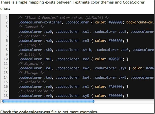Click the .re1 selector on line 16
Viewport: 155px width, 114px height.
coord(85,87)
